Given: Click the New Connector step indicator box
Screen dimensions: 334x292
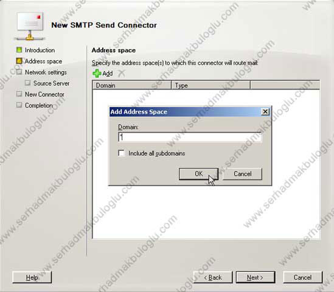Looking at the screenshot, I should click(x=19, y=94).
